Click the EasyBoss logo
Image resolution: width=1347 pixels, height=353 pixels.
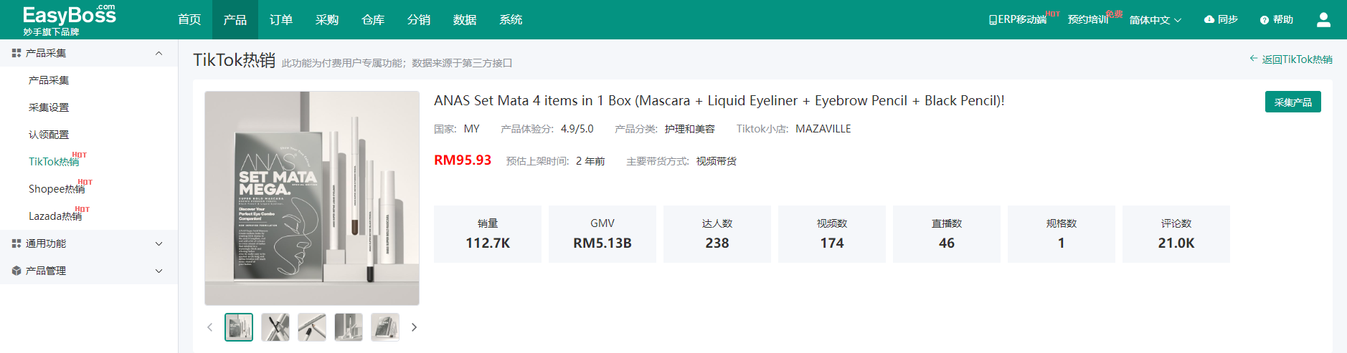[69, 19]
